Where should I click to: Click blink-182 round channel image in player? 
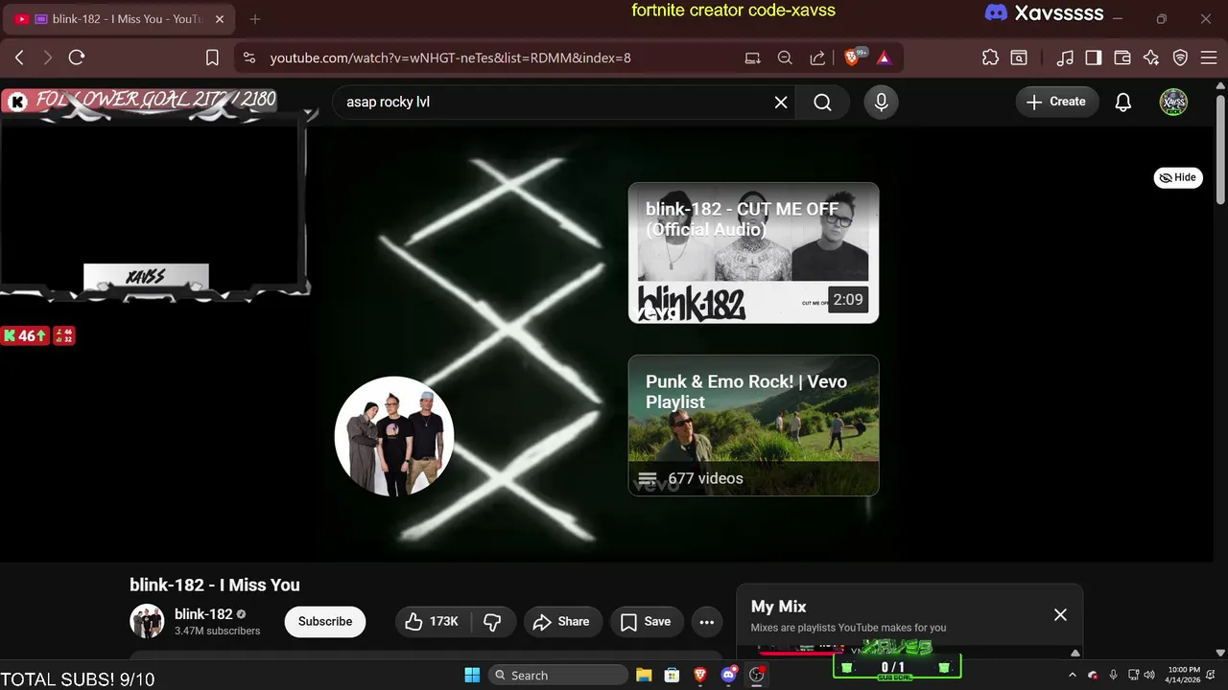click(393, 436)
